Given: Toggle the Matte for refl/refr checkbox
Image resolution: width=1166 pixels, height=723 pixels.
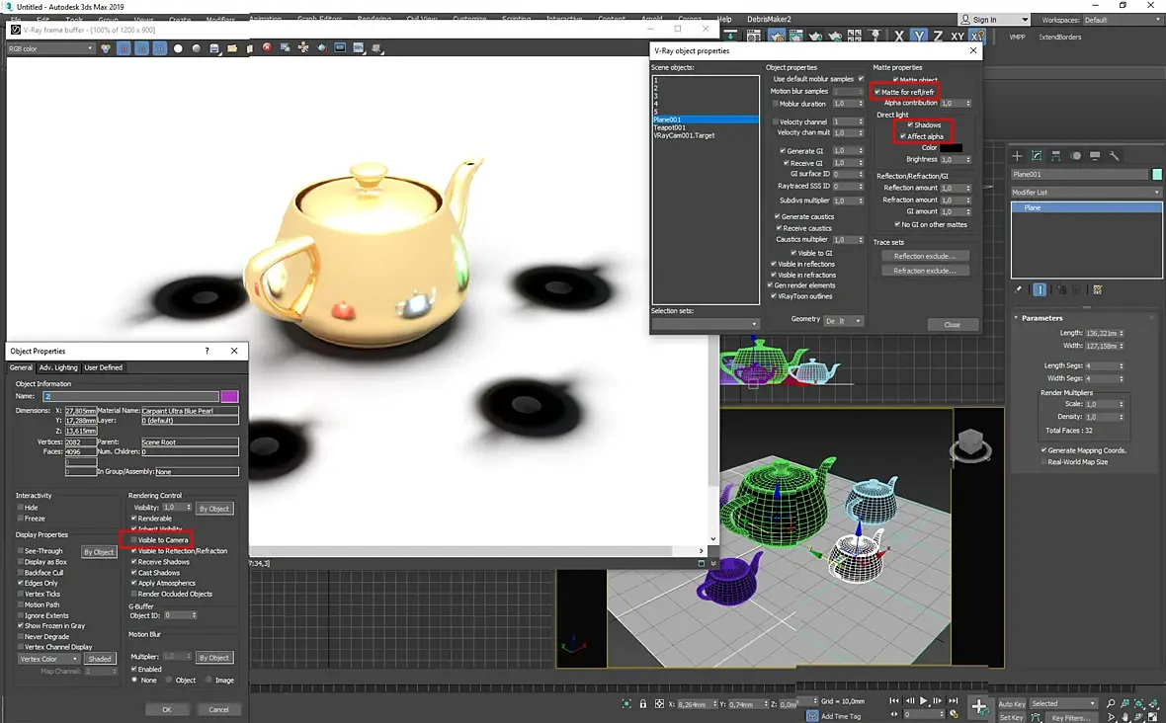Looking at the screenshot, I should [x=876, y=92].
